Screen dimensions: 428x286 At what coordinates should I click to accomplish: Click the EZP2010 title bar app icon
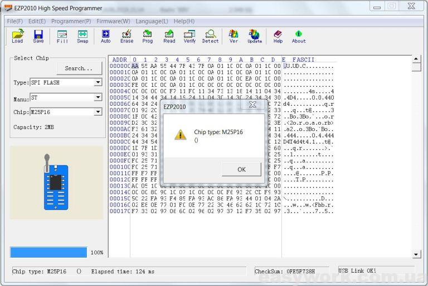click(8, 8)
